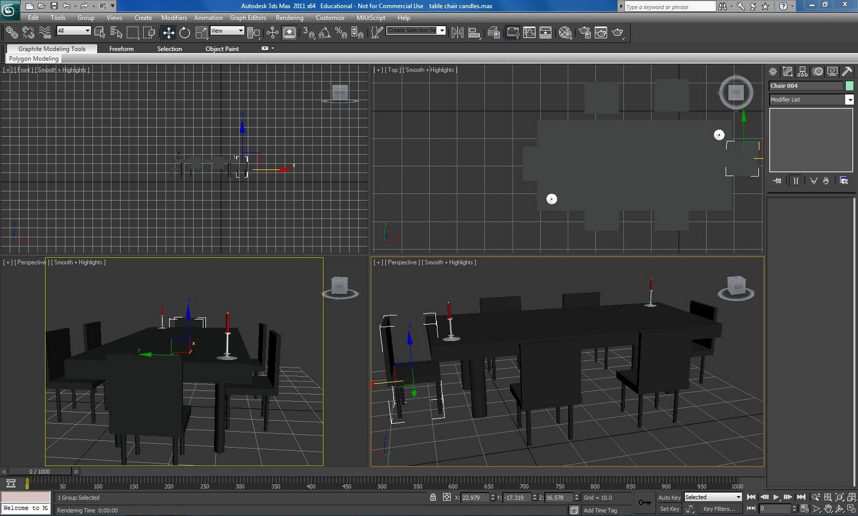Click the Render Setup teapot icon

585,33
